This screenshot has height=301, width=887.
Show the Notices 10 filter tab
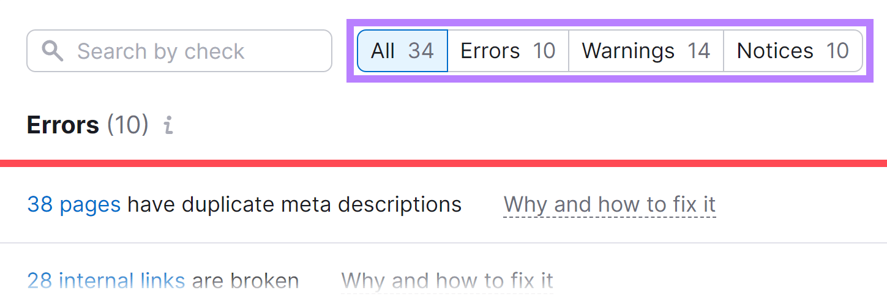point(792,51)
